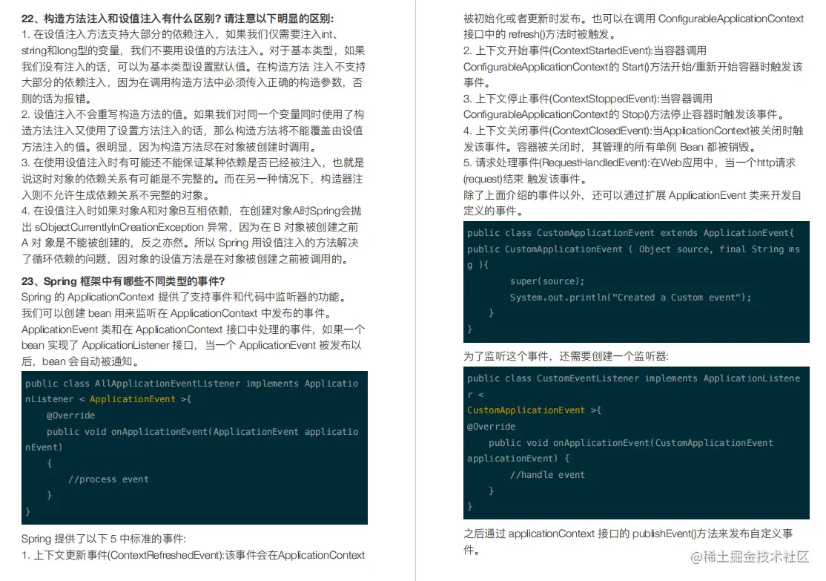Click line 'bean 实现了 ApplicationListener 接口'
Screen dimensions: 826x581
pyautogui.click(x=191, y=345)
